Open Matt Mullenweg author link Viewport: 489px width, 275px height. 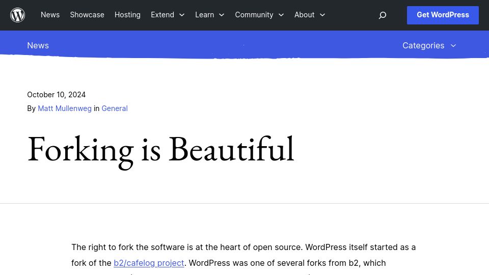point(65,108)
